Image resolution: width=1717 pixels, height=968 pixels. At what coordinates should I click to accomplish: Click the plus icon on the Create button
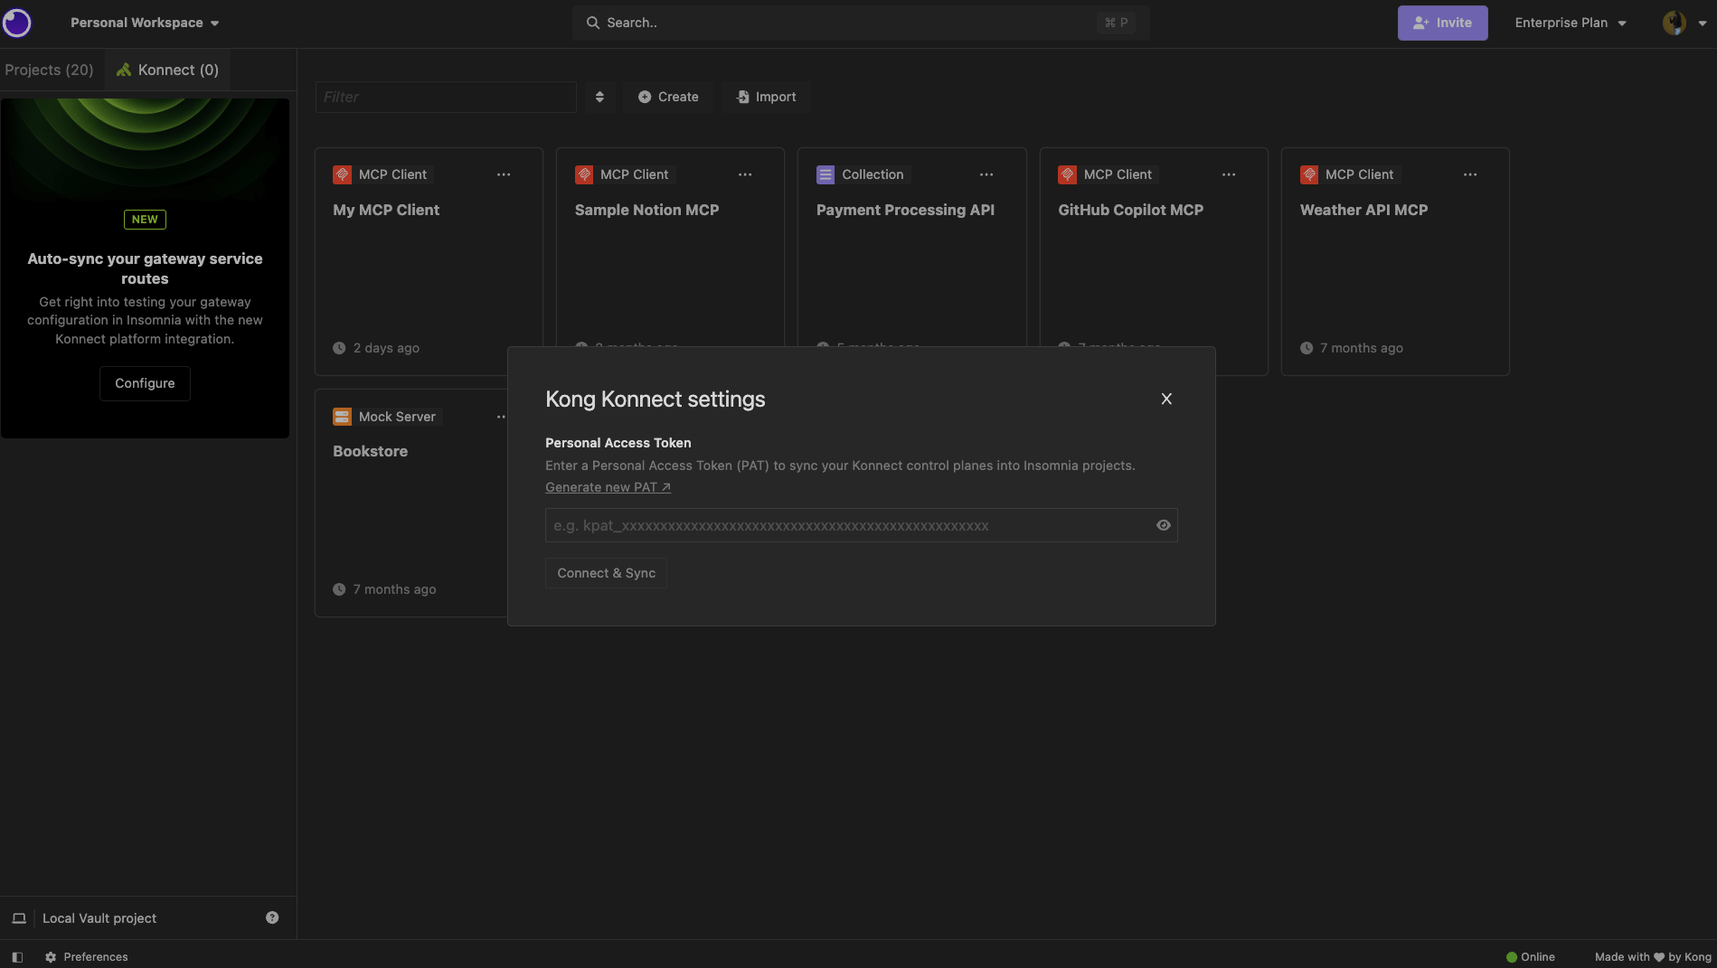coord(645,97)
